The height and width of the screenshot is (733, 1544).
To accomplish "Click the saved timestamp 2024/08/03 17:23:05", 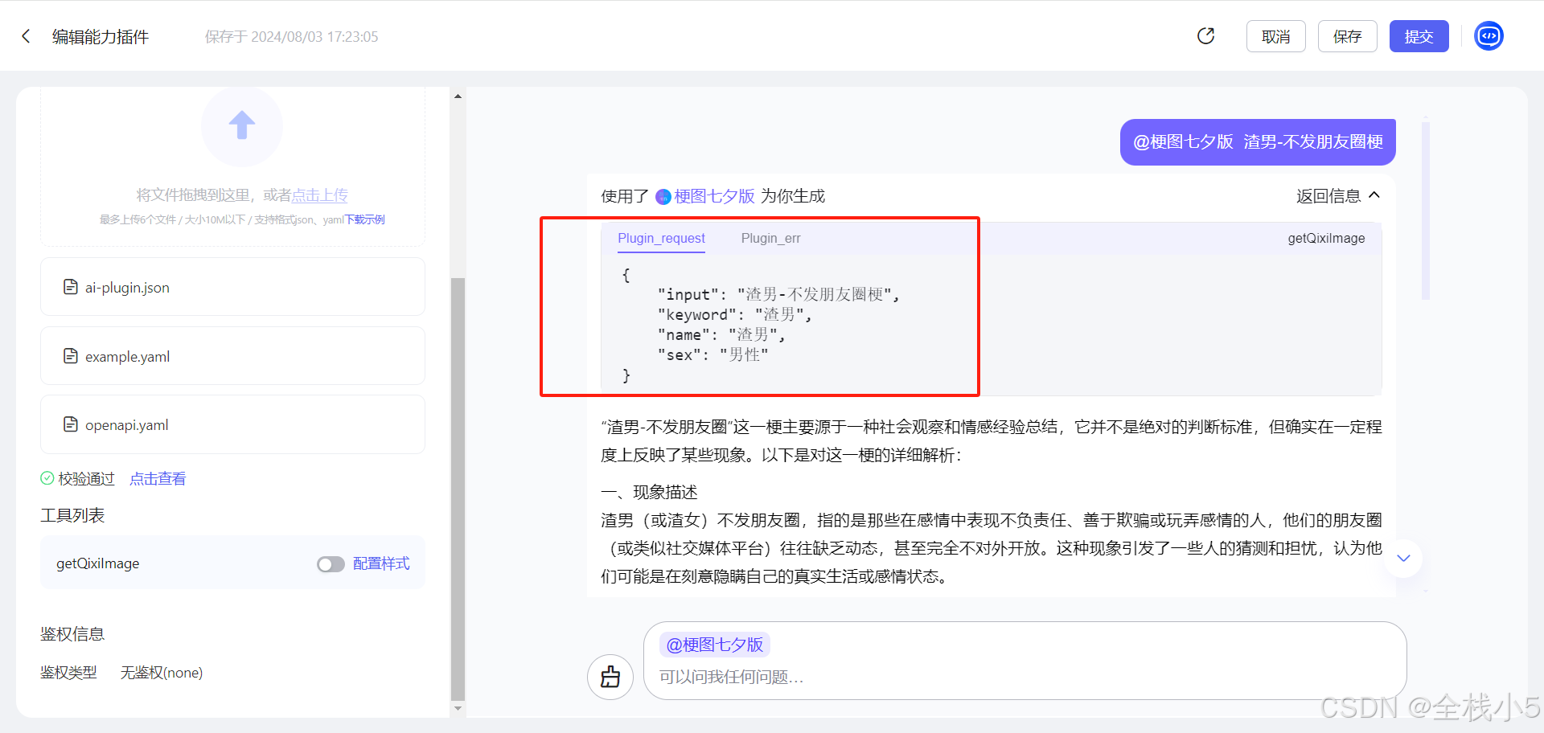I will tap(314, 37).
